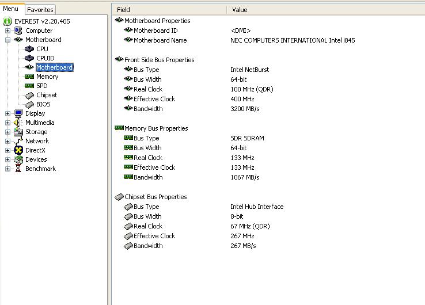Select the Motherboard Name row

(160, 40)
